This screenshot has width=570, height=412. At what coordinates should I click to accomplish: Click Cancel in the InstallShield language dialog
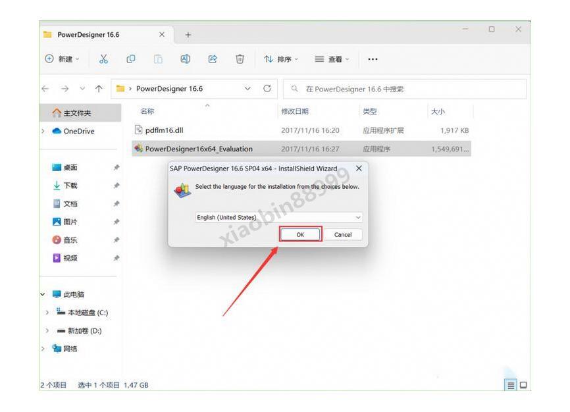pyautogui.click(x=343, y=234)
